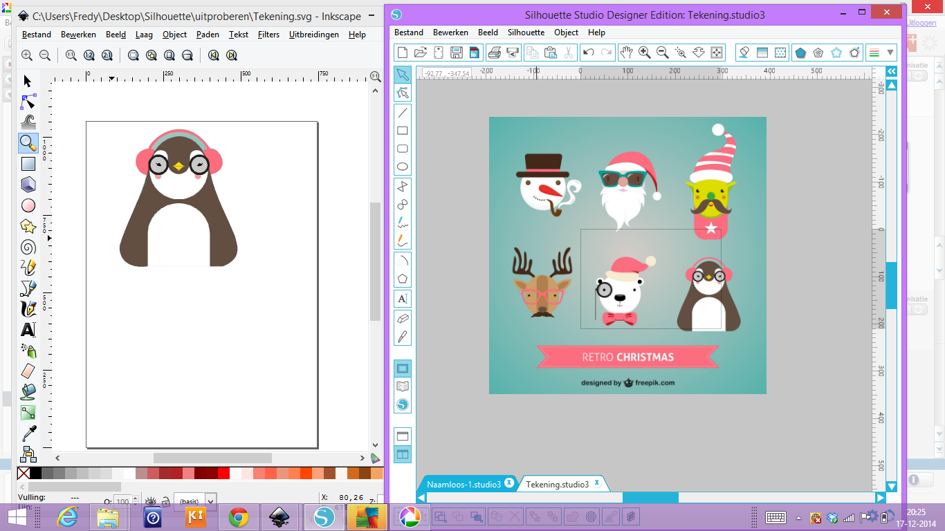The height and width of the screenshot is (531, 945).
Task: Select the Eraser tool in Silhouette Studio
Action: pyautogui.click(x=402, y=319)
